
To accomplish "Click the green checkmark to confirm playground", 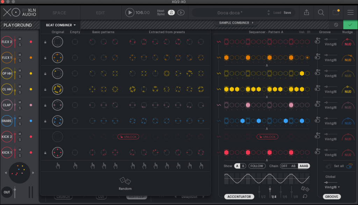I will [x=350, y=25].
